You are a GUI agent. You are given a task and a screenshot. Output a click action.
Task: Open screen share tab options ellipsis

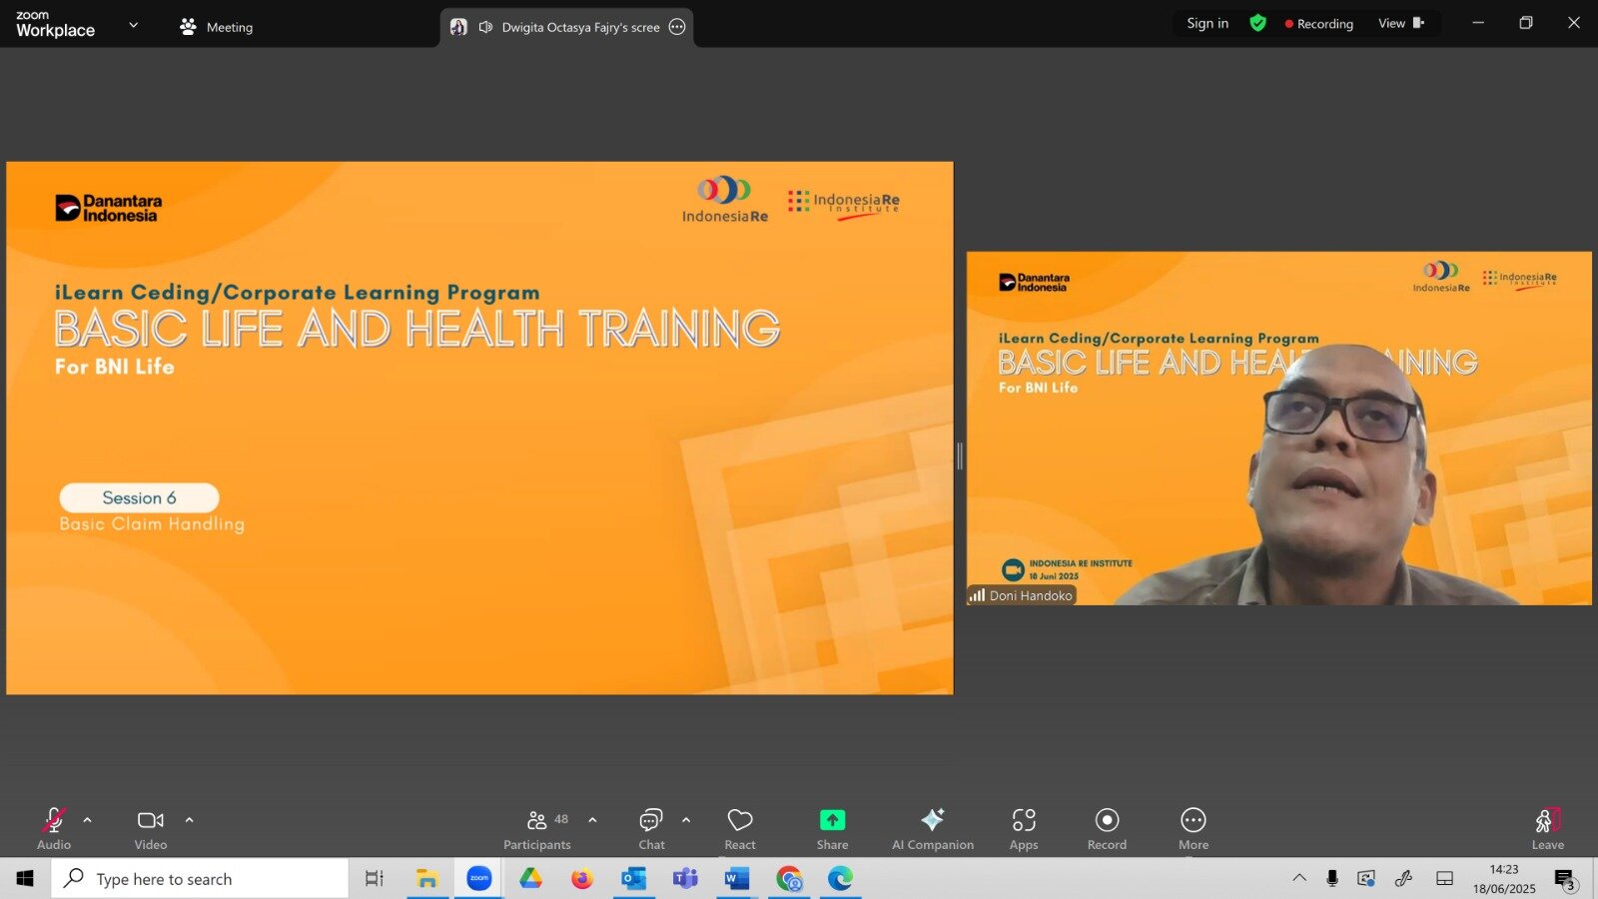tap(677, 27)
